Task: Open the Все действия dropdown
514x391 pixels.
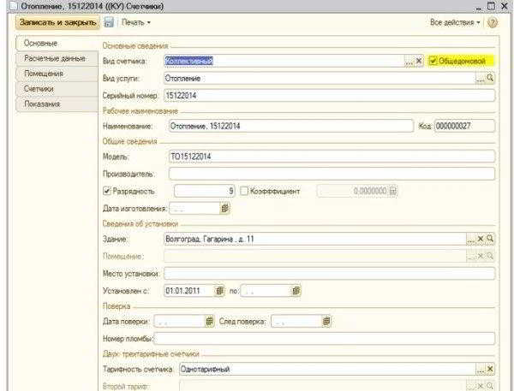Action: point(455,22)
